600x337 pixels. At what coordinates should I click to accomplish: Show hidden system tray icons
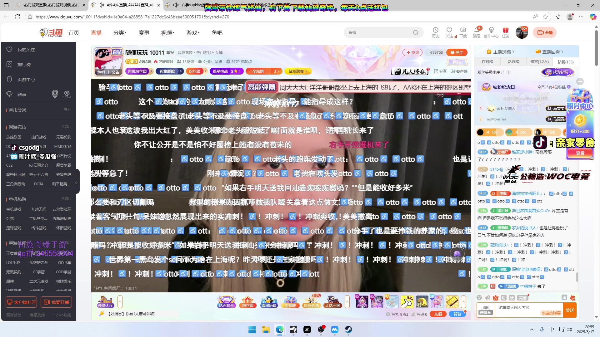[532, 330]
